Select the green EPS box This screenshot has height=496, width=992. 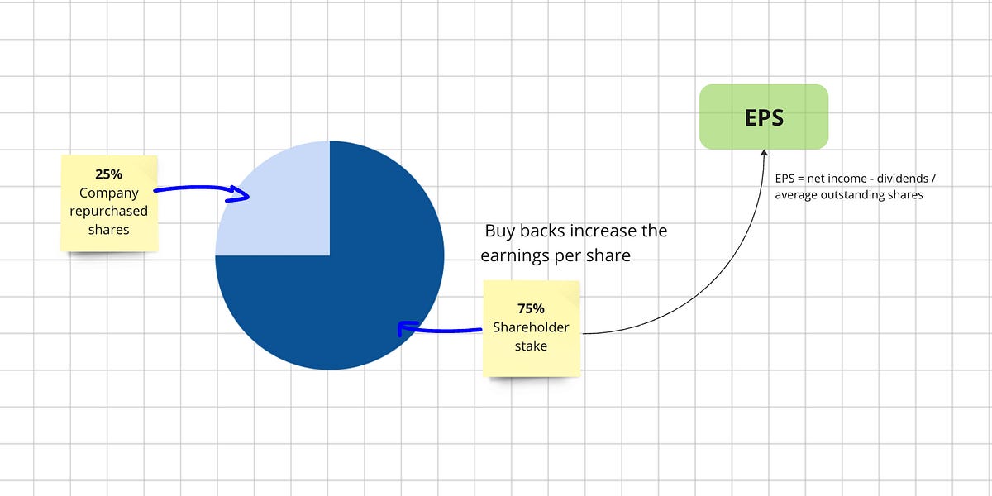(764, 117)
